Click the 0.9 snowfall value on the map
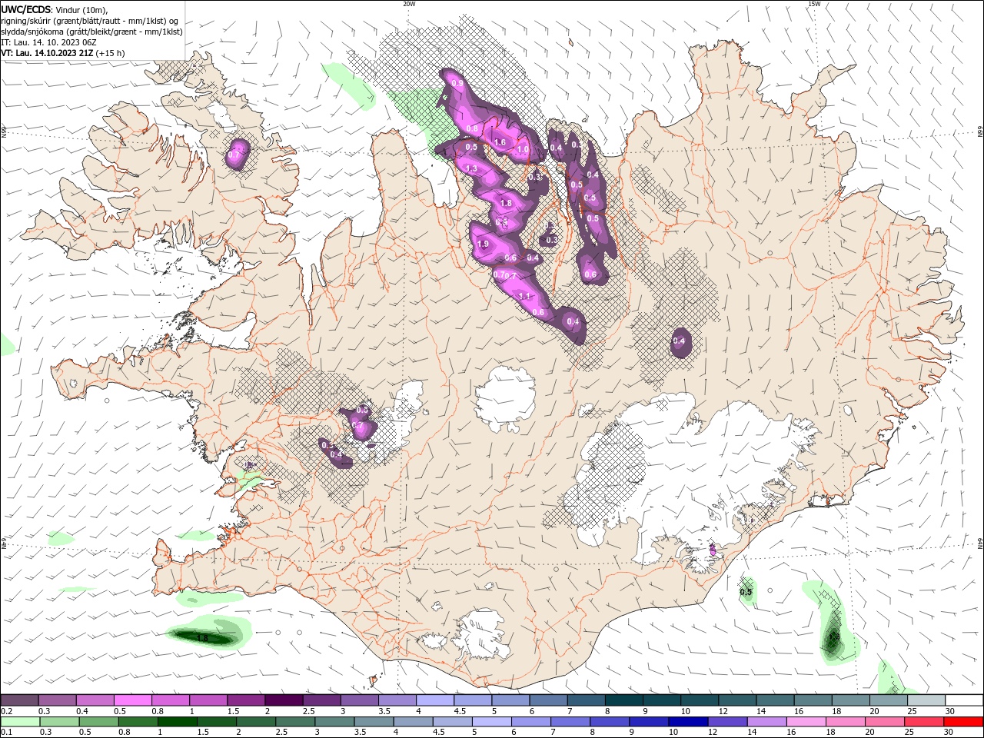The image size is (984, 738). point(457,83)
